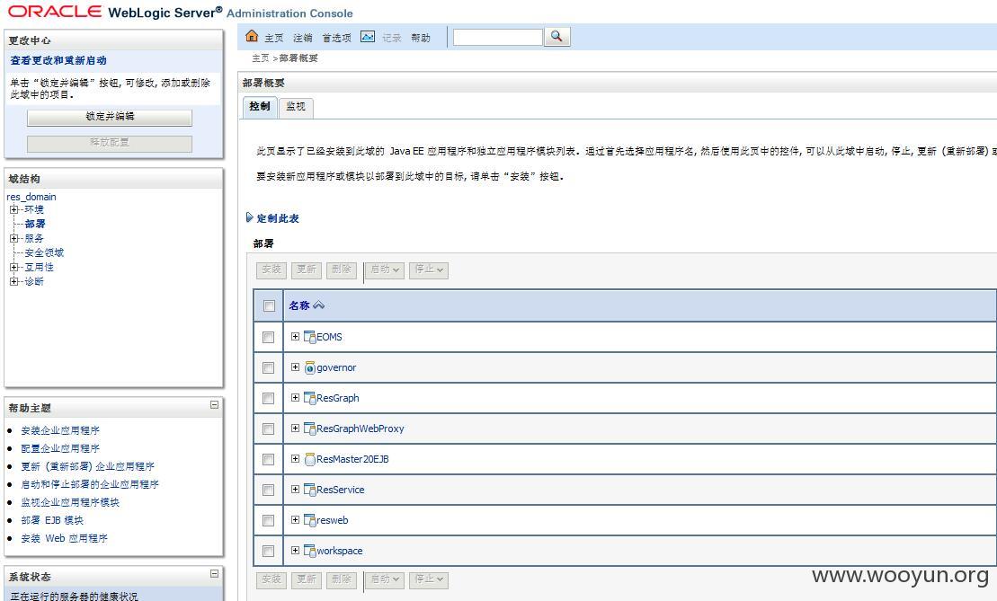Click the resweb application icon
Image resolution: width=997 pixels, height=601 pixels.
tap(309, 519)
